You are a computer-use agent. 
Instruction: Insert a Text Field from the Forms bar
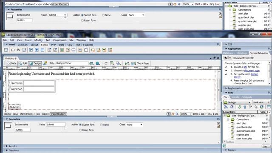[13, 50]
